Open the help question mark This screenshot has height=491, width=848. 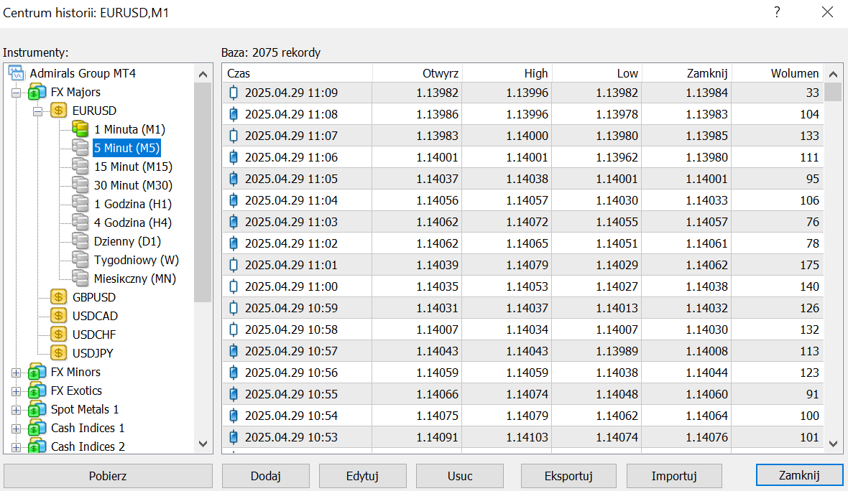[x=777, y=12]
